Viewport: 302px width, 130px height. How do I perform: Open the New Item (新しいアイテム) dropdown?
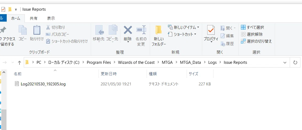click(x=183, y=27)
